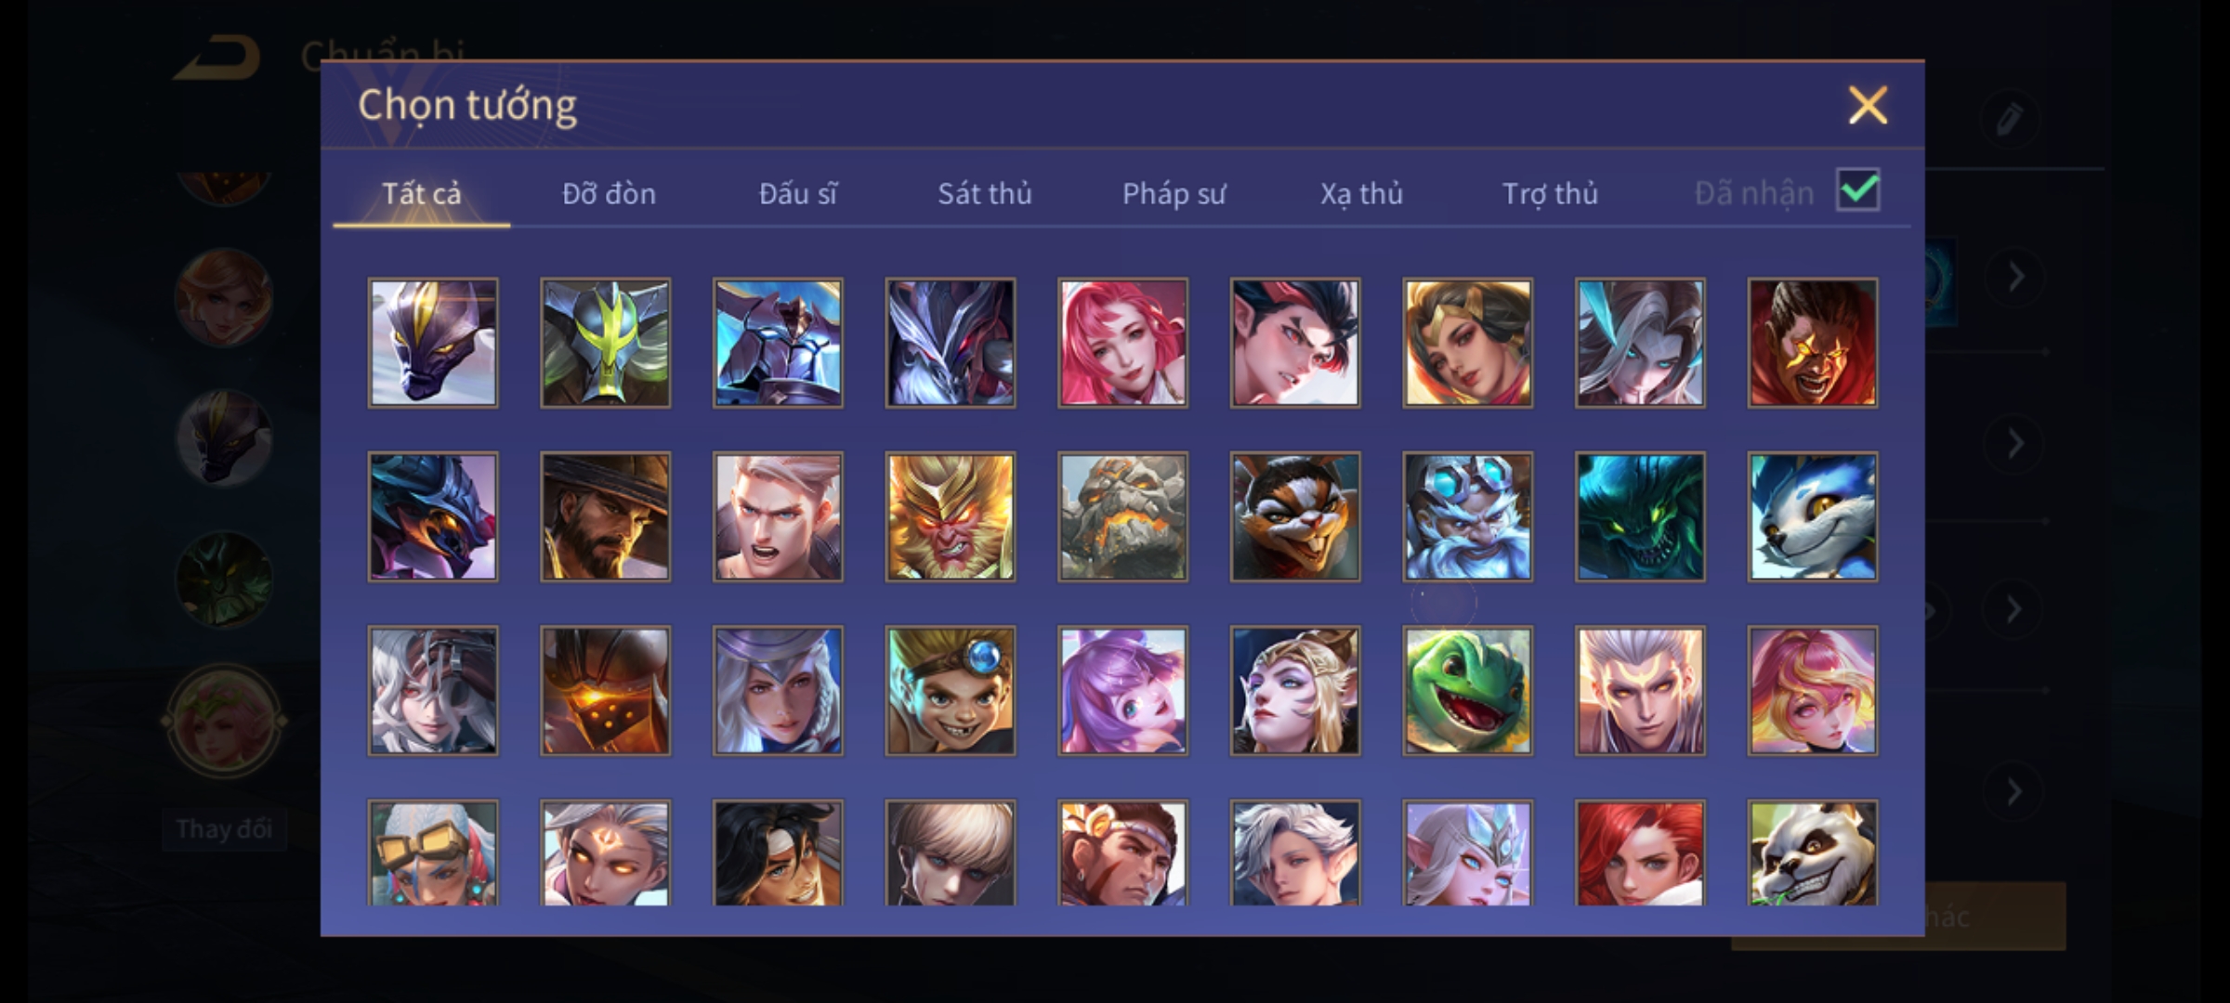
Task: Select the green-masked armored hero
Action: [605, 343]
